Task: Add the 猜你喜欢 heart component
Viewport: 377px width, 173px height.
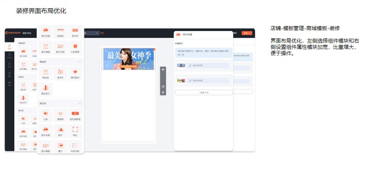Action: (75, 73)
